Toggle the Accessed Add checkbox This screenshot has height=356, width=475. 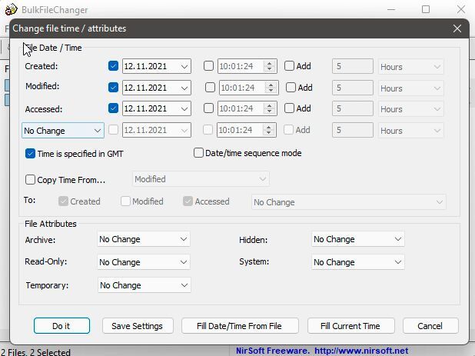290,108
